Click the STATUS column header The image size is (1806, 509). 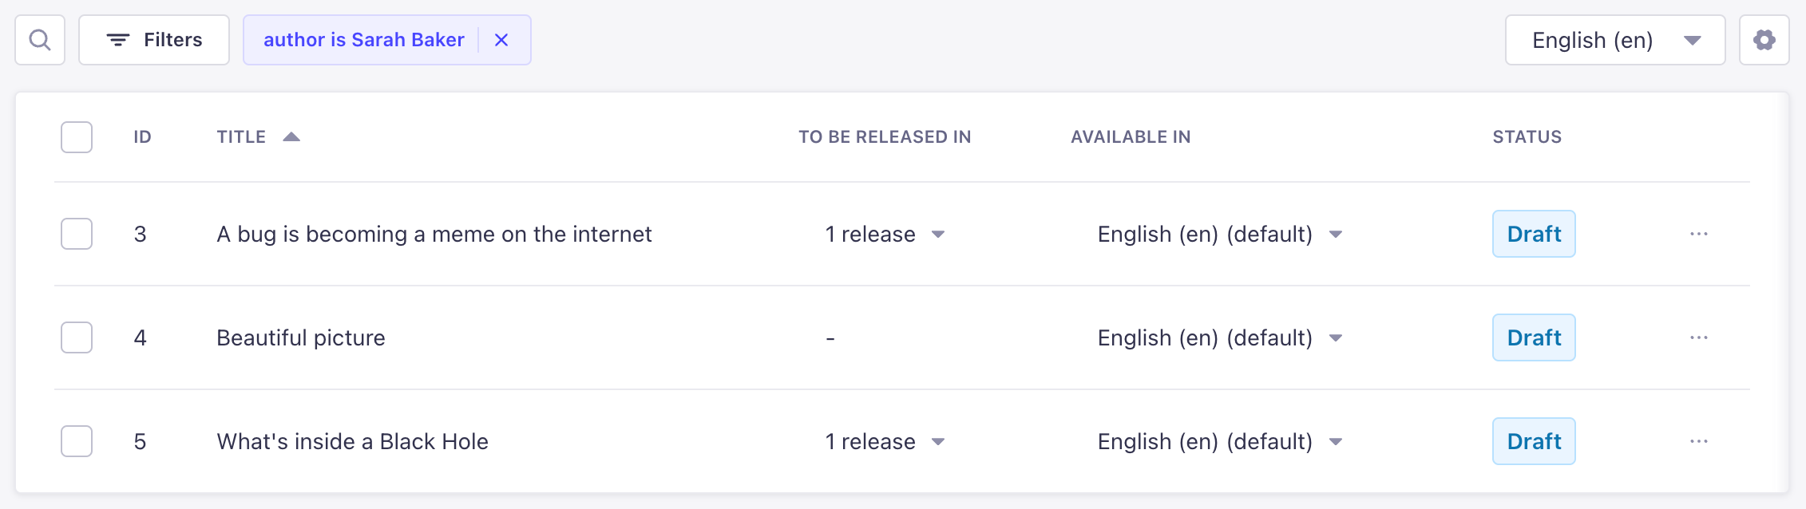click(1527, 136)
